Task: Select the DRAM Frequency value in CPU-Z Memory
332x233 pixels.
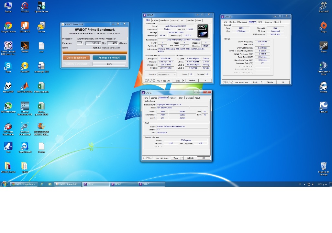Action: coord(262,42)
